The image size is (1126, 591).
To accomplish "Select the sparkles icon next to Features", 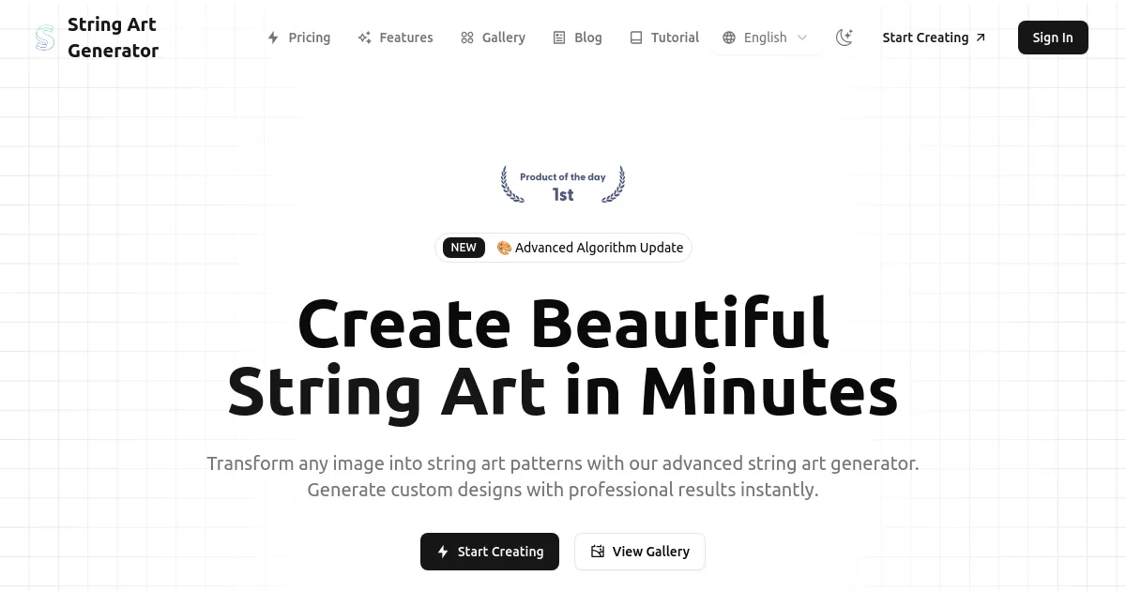I will [364, 38].
